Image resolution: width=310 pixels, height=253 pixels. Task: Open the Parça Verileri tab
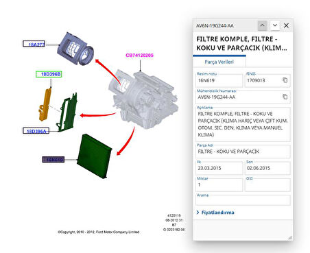click(219, 62)
